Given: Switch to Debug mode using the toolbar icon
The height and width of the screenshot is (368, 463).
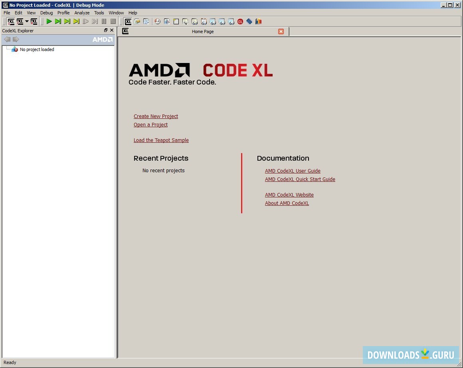Looking at the screenshot, I should pos(11,21).
